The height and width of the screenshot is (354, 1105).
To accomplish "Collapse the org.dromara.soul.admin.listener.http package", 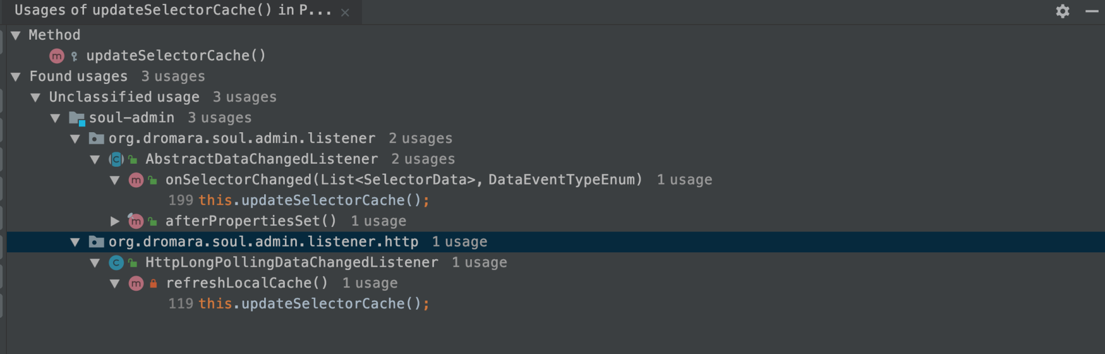I will pyautogui.click(x=75, y=242).
